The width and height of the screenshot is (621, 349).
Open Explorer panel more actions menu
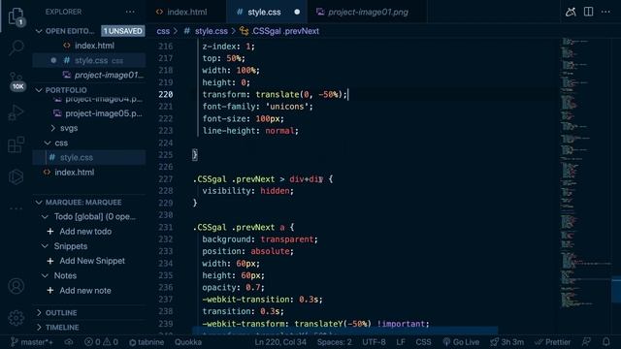(130, 12)
